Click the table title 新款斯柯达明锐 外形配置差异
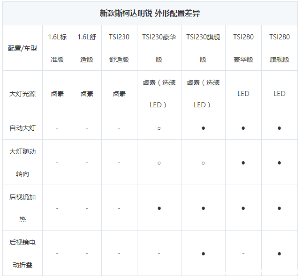Image resolution: width=303 pixels, height=276 pixels. point(150,13)
